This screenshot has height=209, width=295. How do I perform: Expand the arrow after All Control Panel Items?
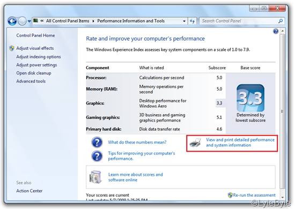click(93, 21)
